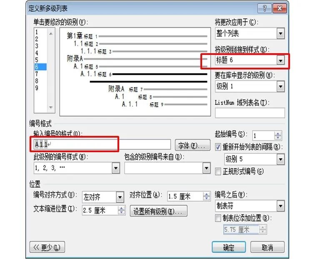Click the ListNum 域列表名 text field
315x259 pixels.
(x=250, y=113)
